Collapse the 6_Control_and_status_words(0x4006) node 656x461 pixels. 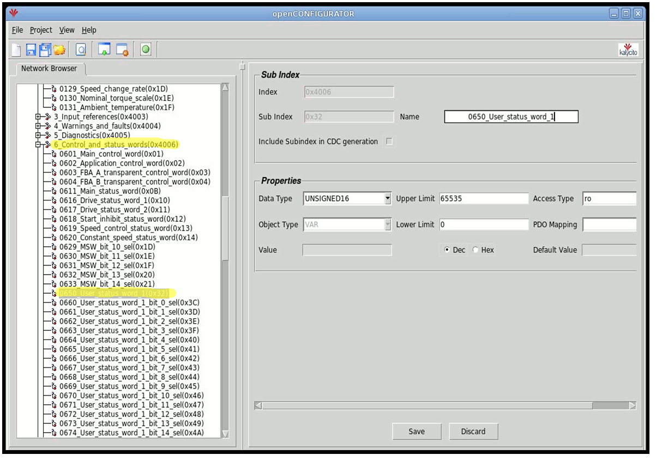tap(38, 144)
